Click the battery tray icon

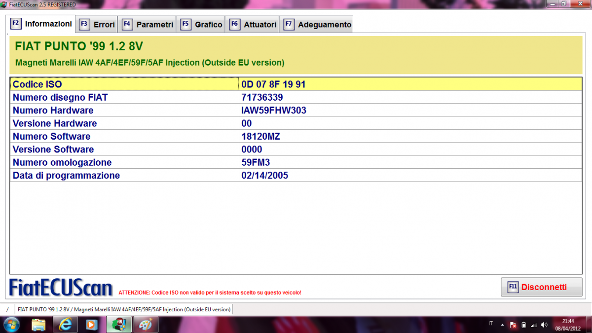[x=523, y=325]
